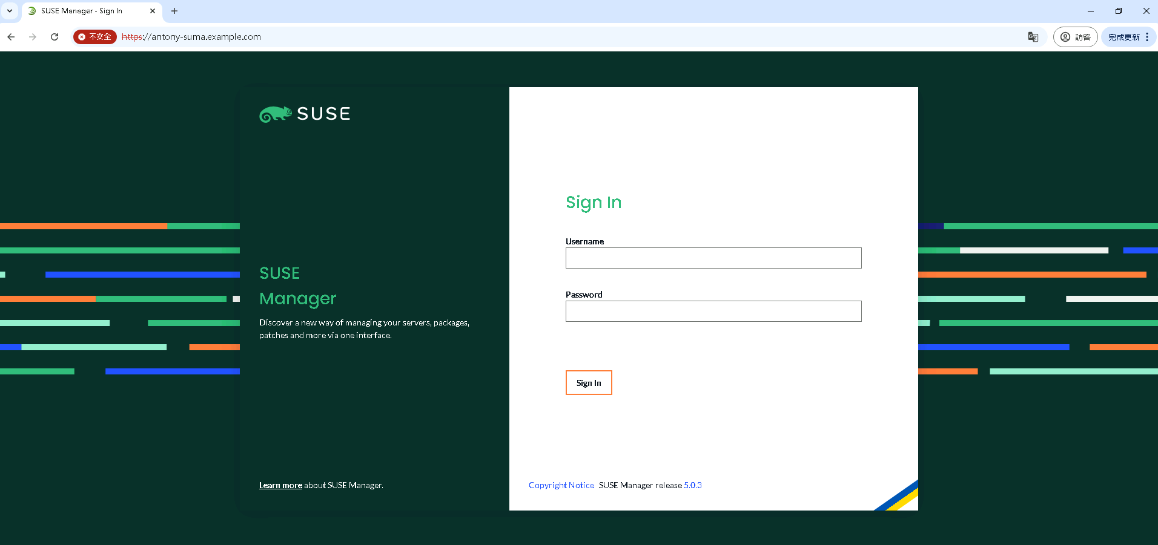
Task: Click the address bar URL
Action: [x=191, y=37]
